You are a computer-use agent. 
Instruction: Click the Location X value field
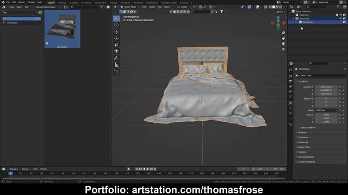326,87
